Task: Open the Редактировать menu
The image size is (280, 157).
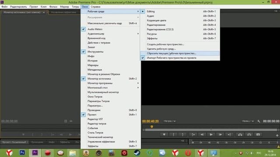Action: click(x=18, y=7)
